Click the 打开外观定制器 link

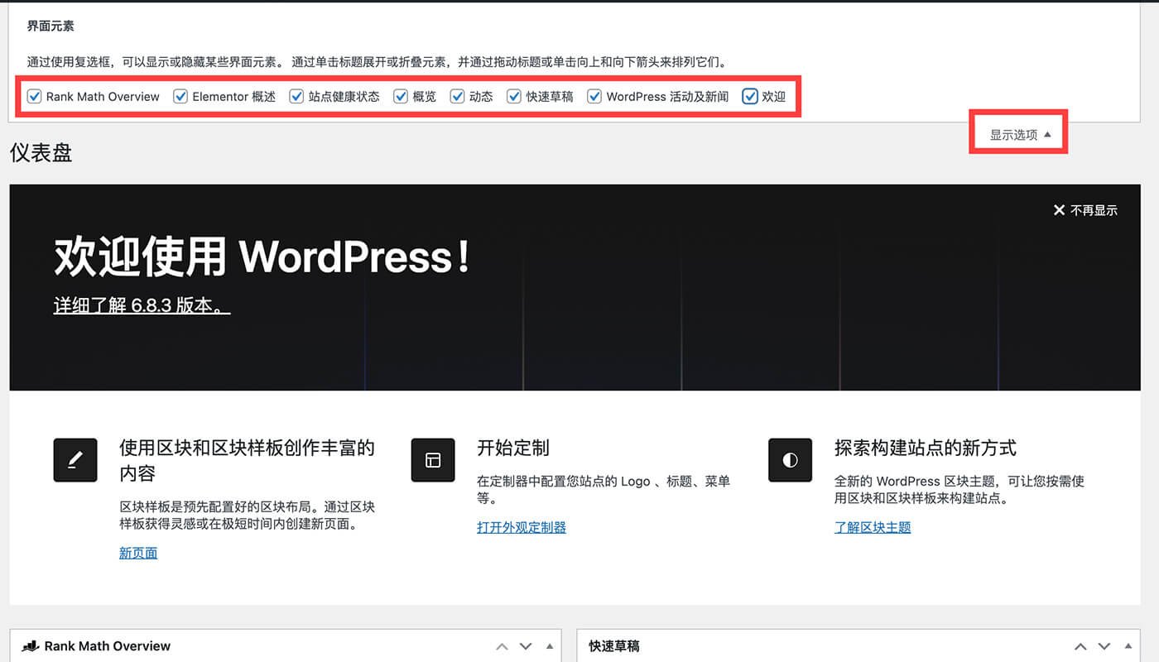pyautogui.click(x=521, y=527)
